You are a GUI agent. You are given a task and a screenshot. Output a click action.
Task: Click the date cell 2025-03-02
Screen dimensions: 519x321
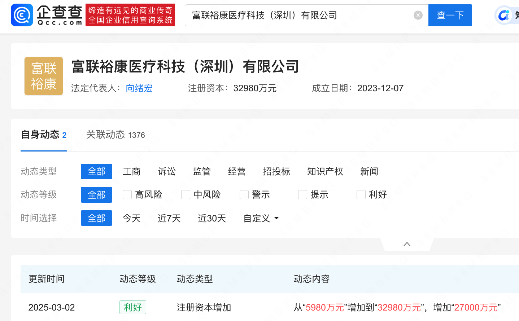pos(52,308)
